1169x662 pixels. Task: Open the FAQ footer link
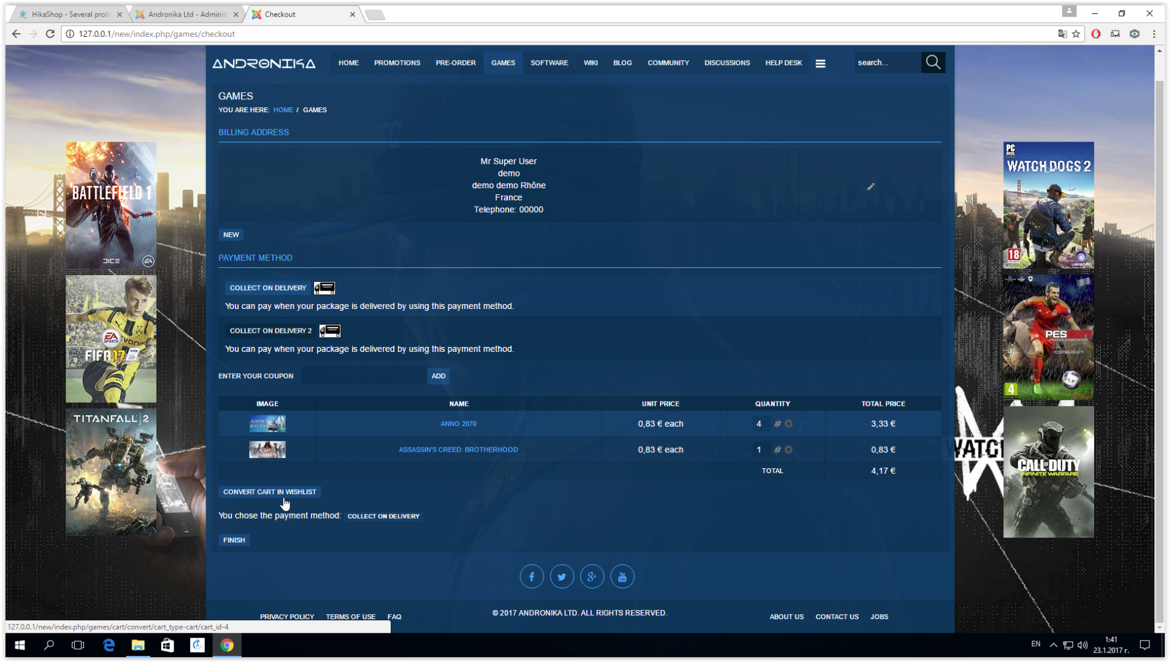tap(394, 617)
